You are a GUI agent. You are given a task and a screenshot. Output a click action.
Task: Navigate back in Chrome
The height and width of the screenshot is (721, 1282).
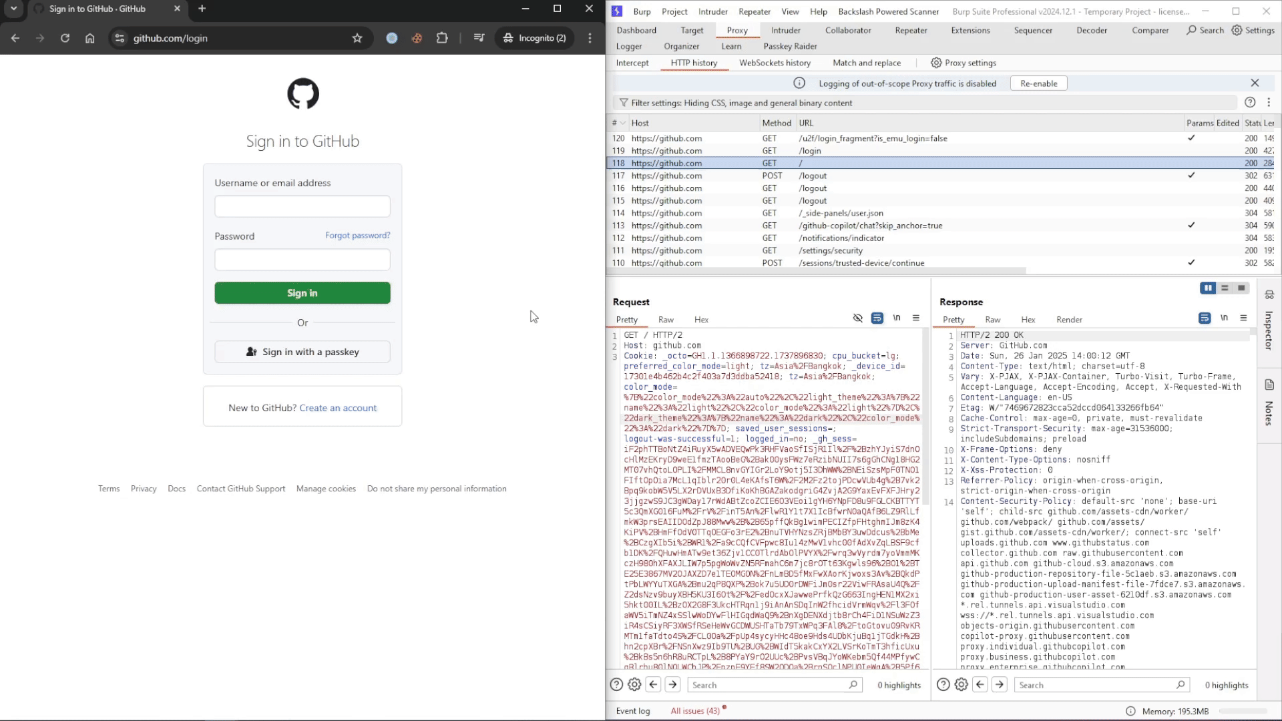point(15,38)
